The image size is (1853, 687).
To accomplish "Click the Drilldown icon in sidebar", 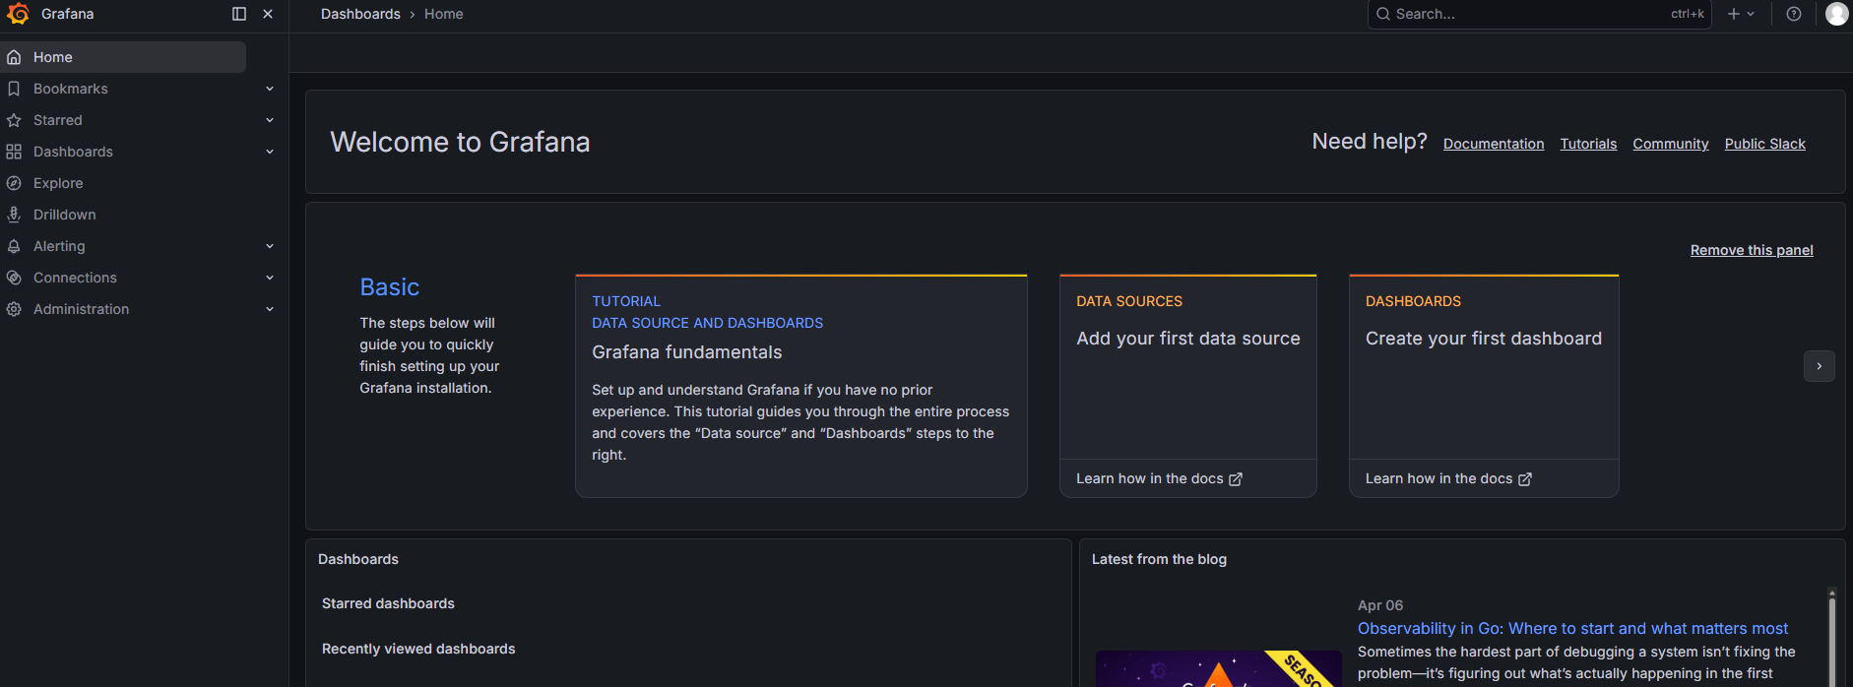I will (14, 215).
